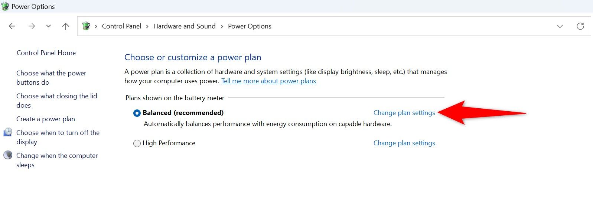Expand the address bar history dropdown
Viewport: 593px width, 210px height.
tap(560, 26)
